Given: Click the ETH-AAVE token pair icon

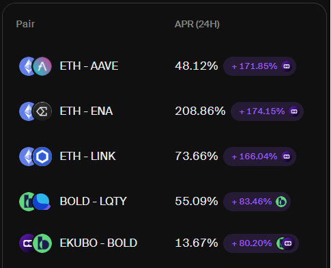Looking at the screenshot, I should (35, 66).
